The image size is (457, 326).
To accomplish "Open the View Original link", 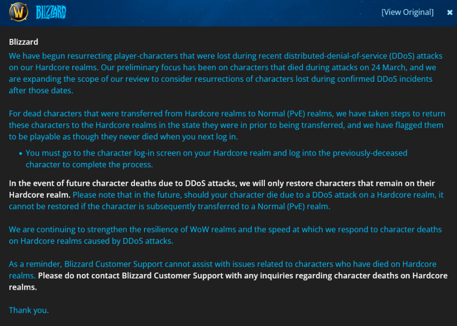I will (x=407, y=12).
